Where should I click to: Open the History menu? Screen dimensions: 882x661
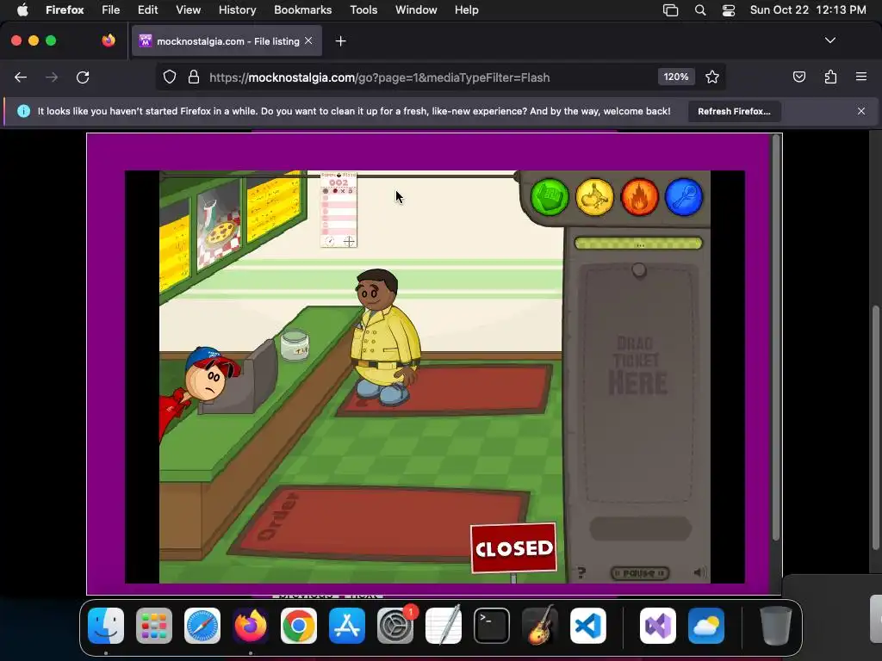pos(238,10)
